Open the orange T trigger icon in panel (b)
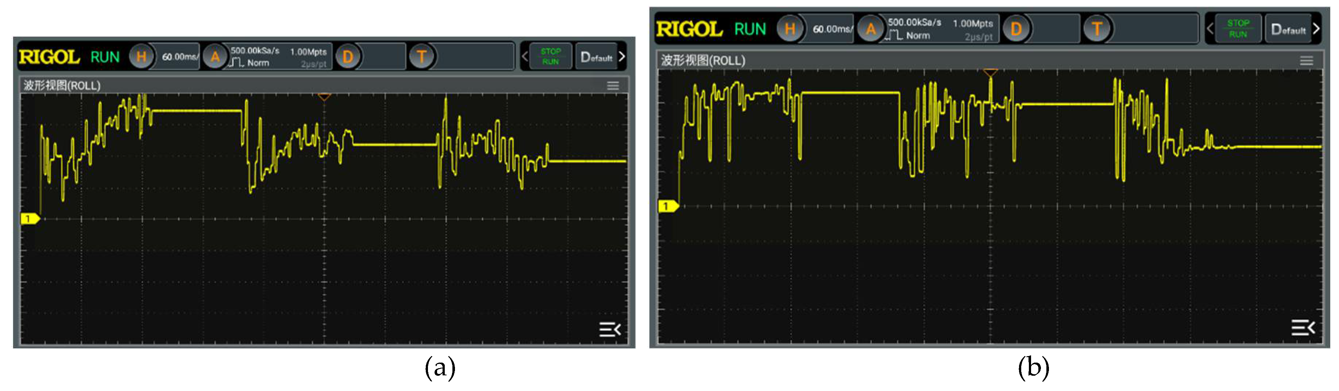The height and width of the screenshot is (391, 1339). [x=1097, y=28]
